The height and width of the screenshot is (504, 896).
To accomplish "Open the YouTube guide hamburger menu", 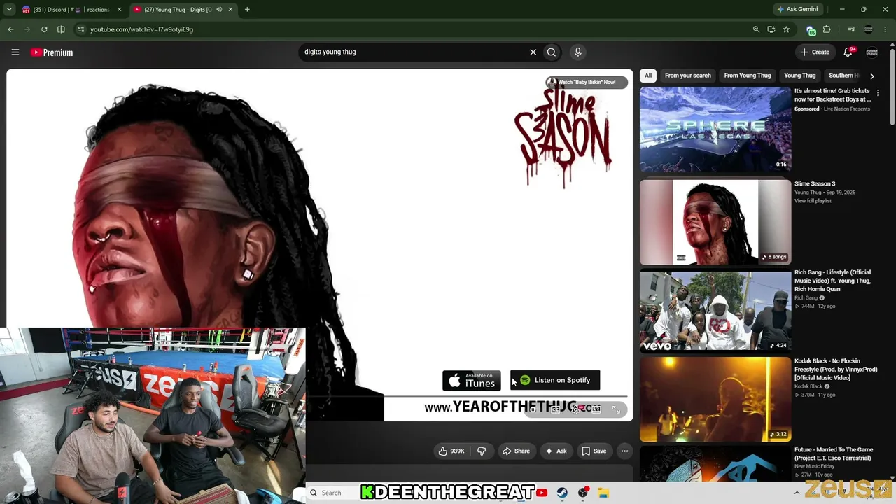I will (15, 52).
